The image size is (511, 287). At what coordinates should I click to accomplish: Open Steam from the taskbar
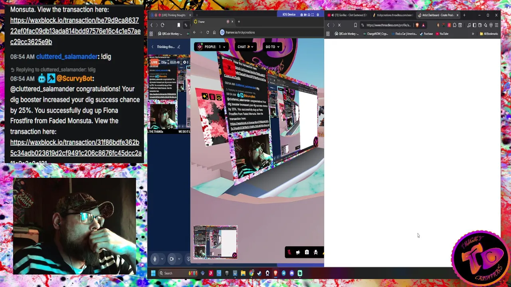click(x=259, y=273)
